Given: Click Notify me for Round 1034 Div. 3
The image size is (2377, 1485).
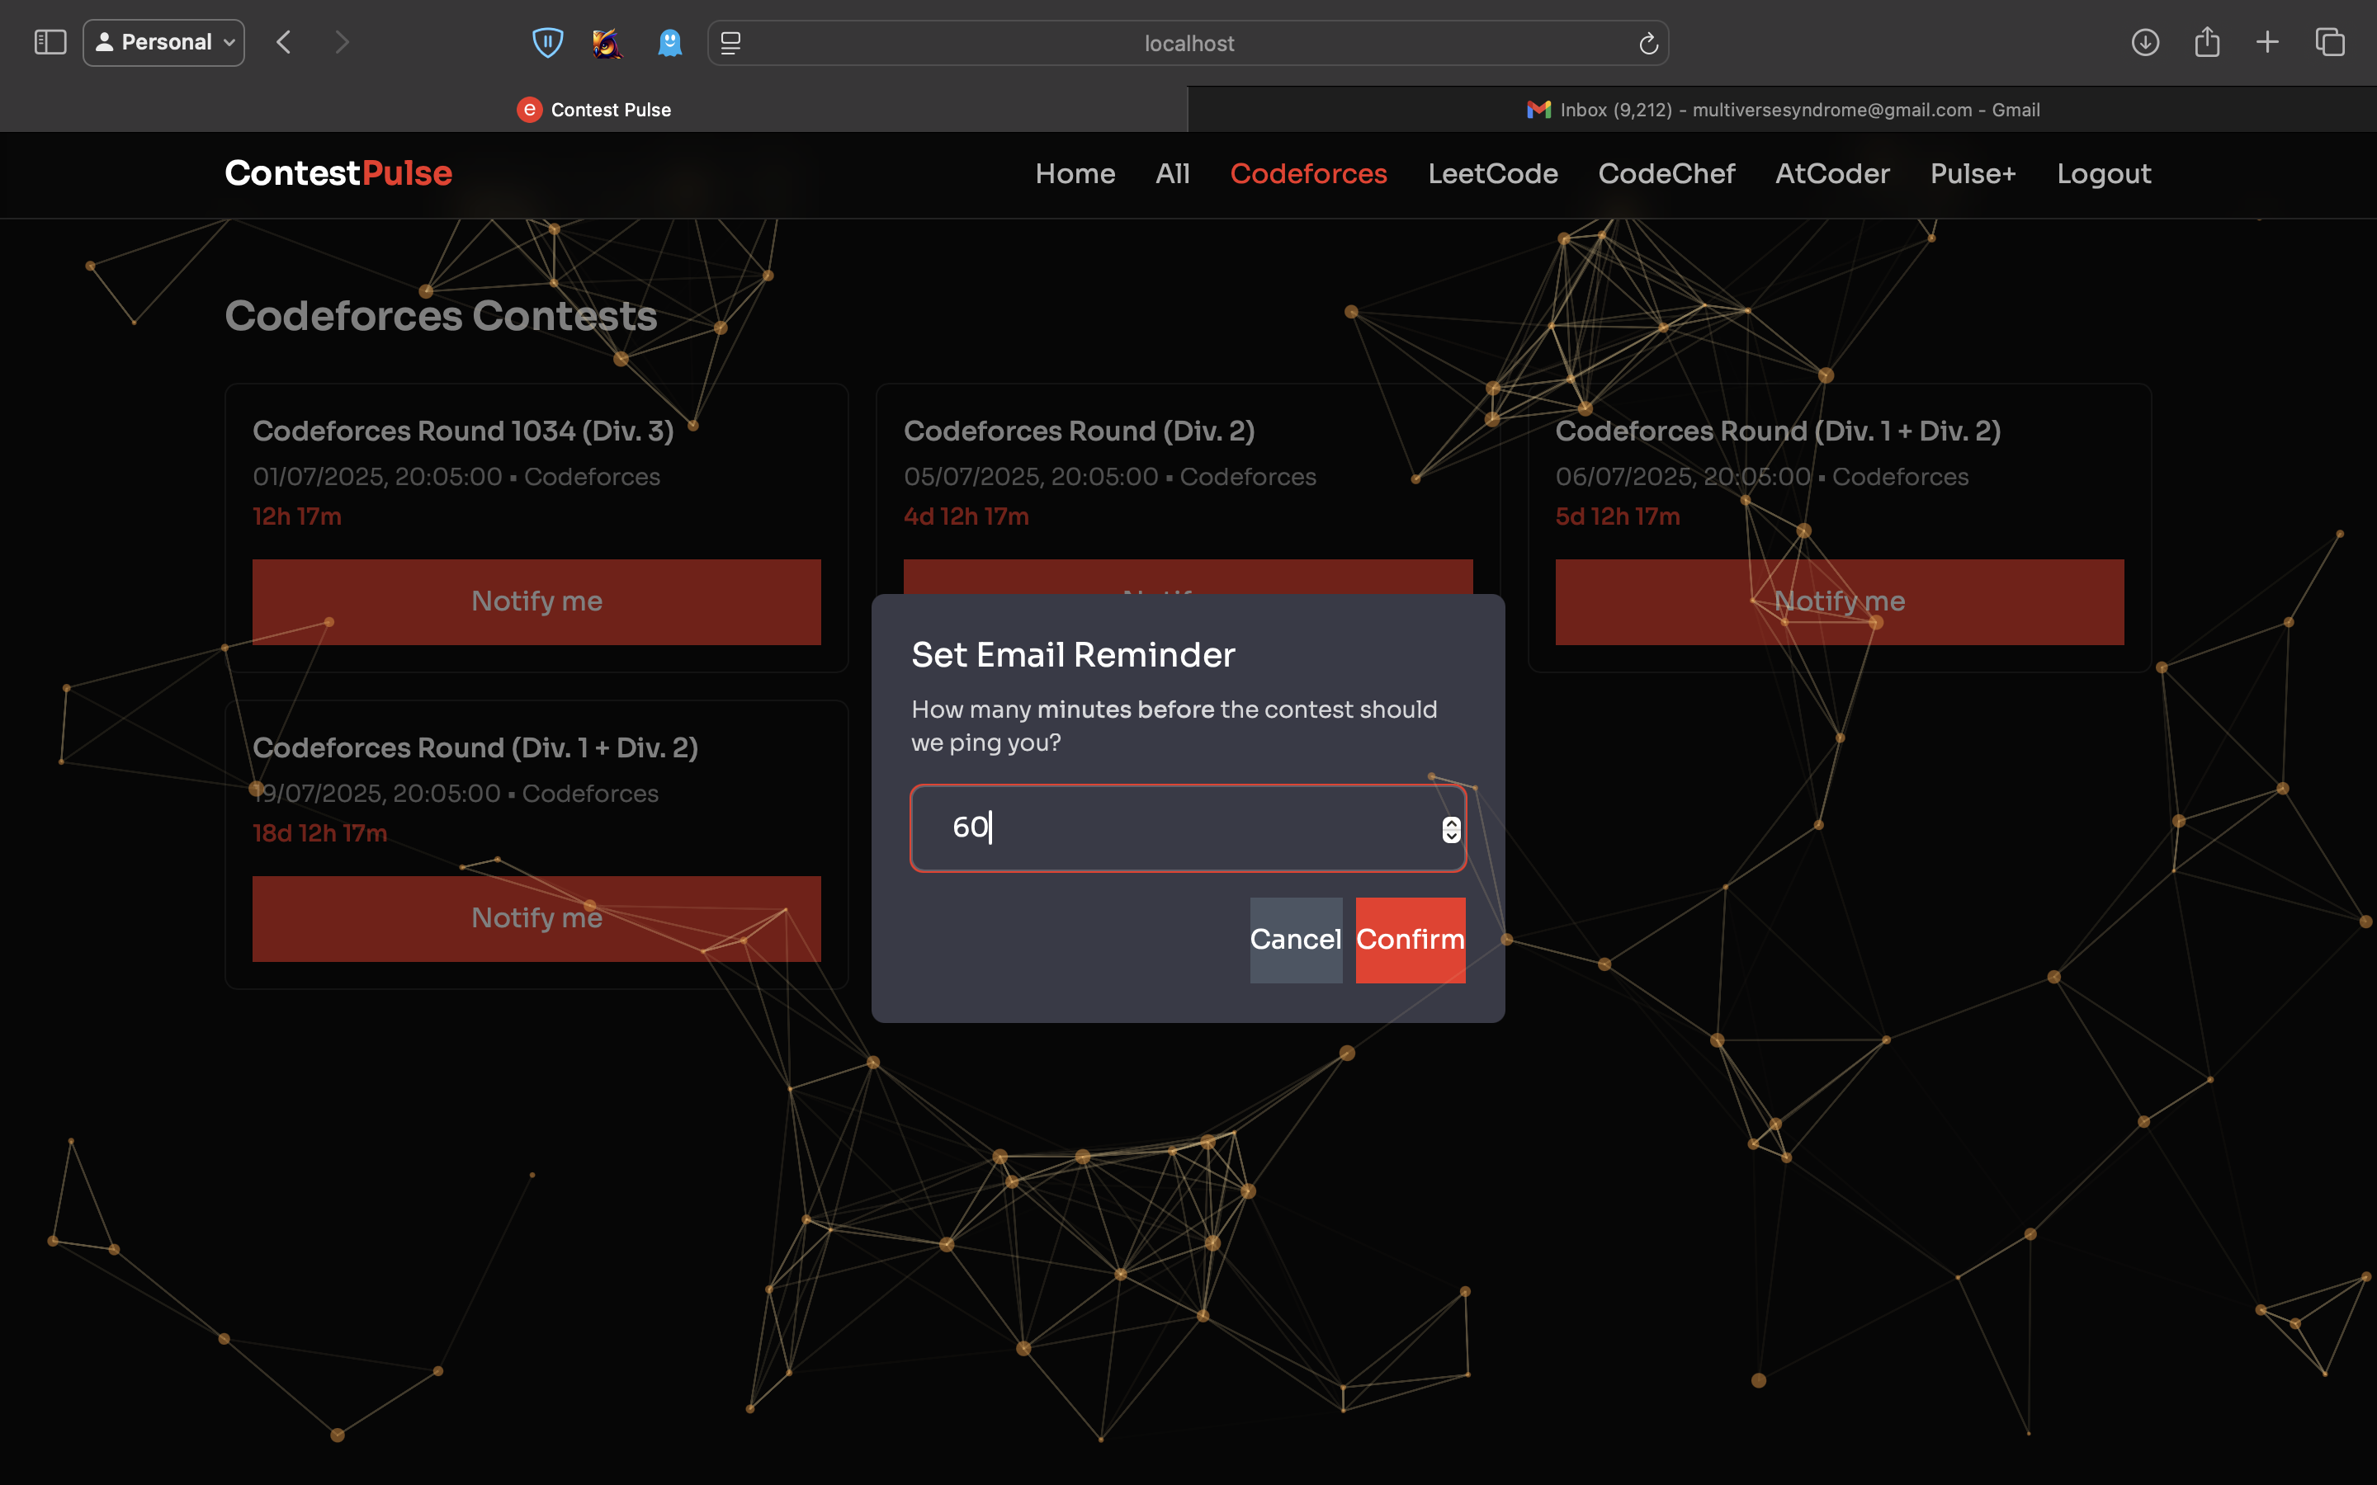Looking at the screenshot, I should click(x=536, y=602).
